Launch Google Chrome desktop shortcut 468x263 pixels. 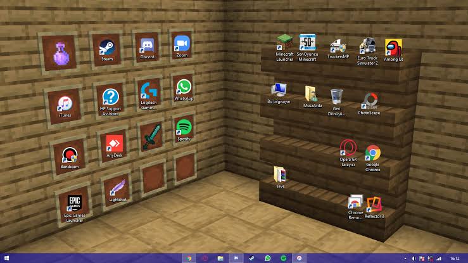pos(373,158)
